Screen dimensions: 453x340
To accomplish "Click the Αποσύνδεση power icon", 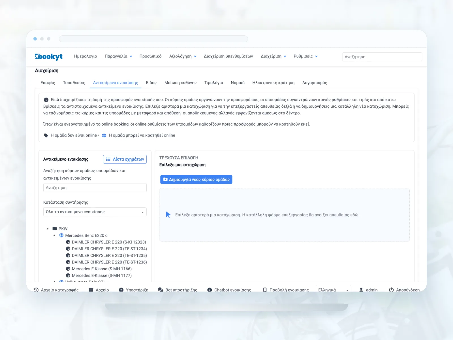I will pos(391,290).
